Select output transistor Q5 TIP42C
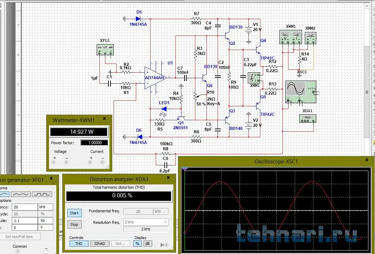This screenshot has height=254, width=375. click(258, 106)
